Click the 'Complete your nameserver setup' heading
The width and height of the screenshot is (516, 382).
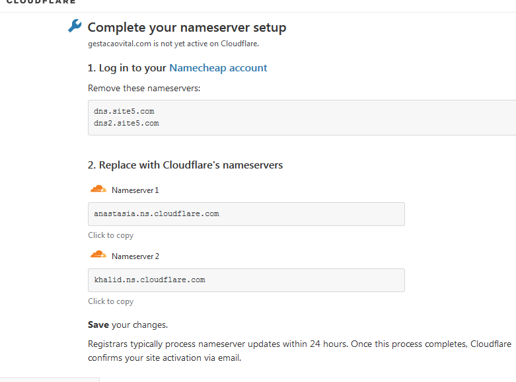(187, 28)
